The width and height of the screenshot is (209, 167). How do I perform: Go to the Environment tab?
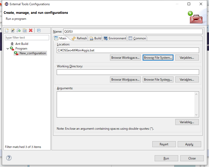click(115, 38)
